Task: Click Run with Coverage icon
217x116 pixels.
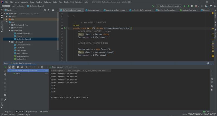Action: coord(192,6)
